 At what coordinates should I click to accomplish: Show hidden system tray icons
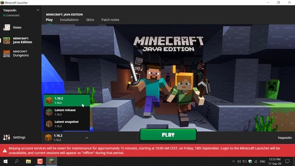234,161
